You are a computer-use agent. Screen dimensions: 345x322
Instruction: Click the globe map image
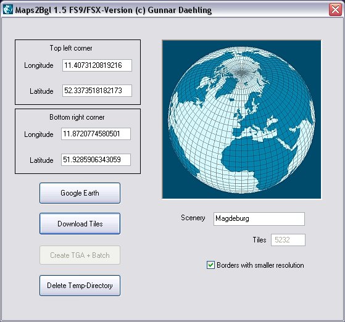[x=241, y=119]
